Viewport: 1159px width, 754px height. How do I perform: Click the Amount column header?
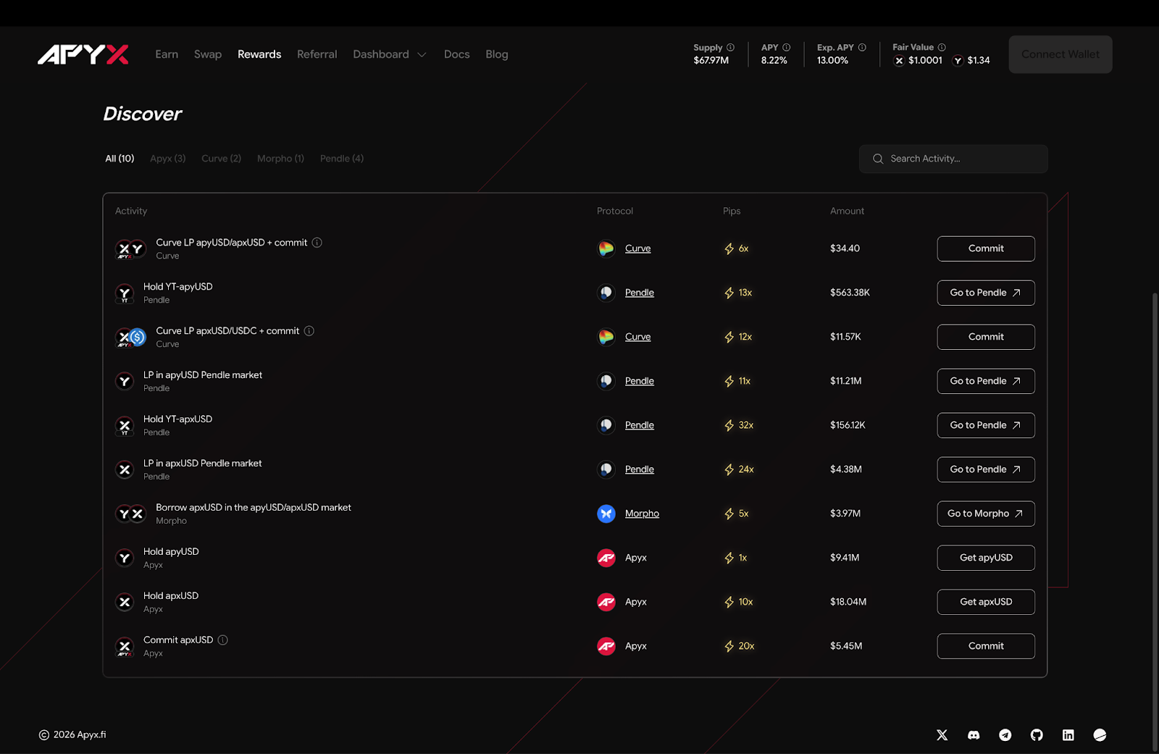[847, 211]
